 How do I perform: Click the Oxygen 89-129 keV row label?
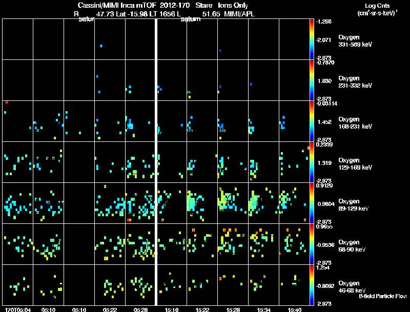(x=354, y=205)
